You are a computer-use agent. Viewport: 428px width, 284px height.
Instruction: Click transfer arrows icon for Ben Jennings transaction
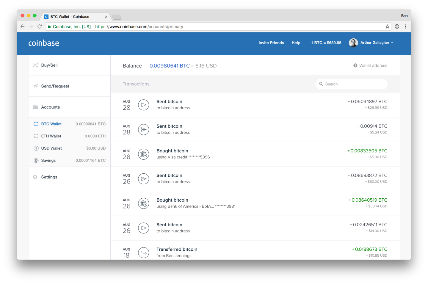(x=143, y=252)
